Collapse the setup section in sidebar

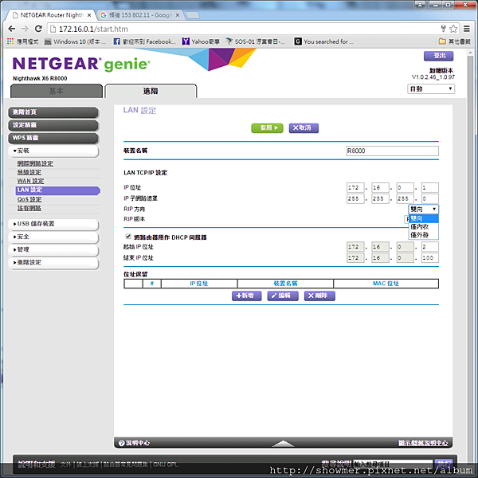pyautogui.click(x=53, y=151)
